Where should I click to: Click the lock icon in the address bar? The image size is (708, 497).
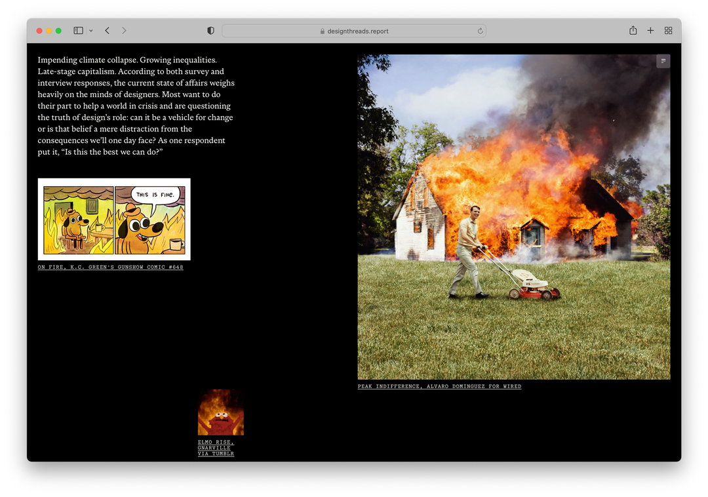[x=323, y=31]
